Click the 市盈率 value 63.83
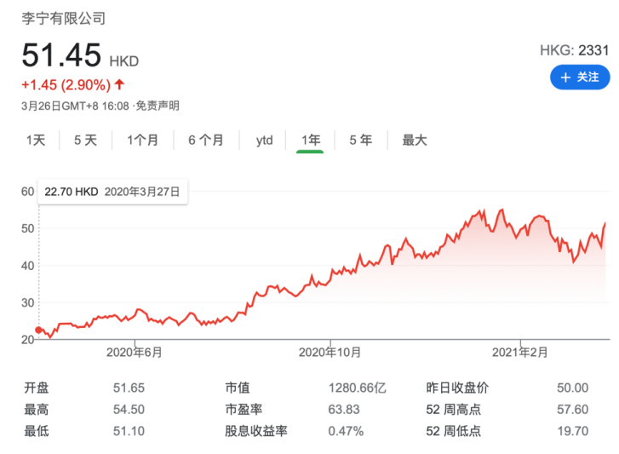 [x=344, y=410]
